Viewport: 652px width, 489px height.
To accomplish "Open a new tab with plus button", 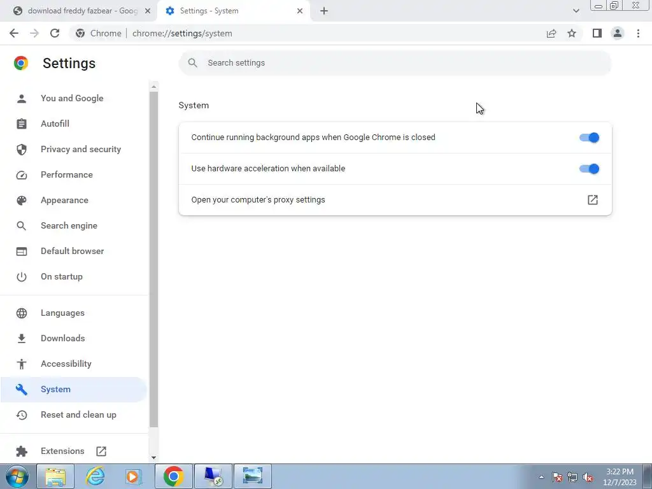I will pos(324,11).
